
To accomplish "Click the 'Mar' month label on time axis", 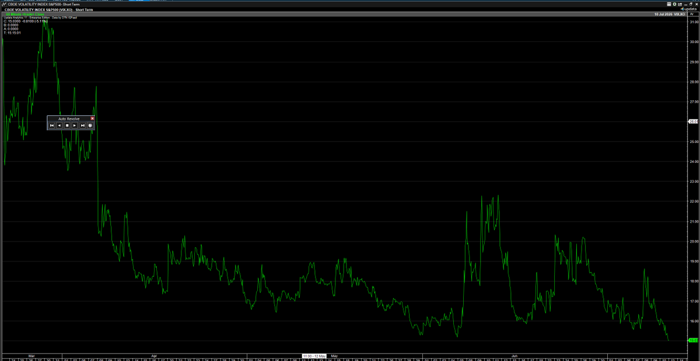I will 31,355.
